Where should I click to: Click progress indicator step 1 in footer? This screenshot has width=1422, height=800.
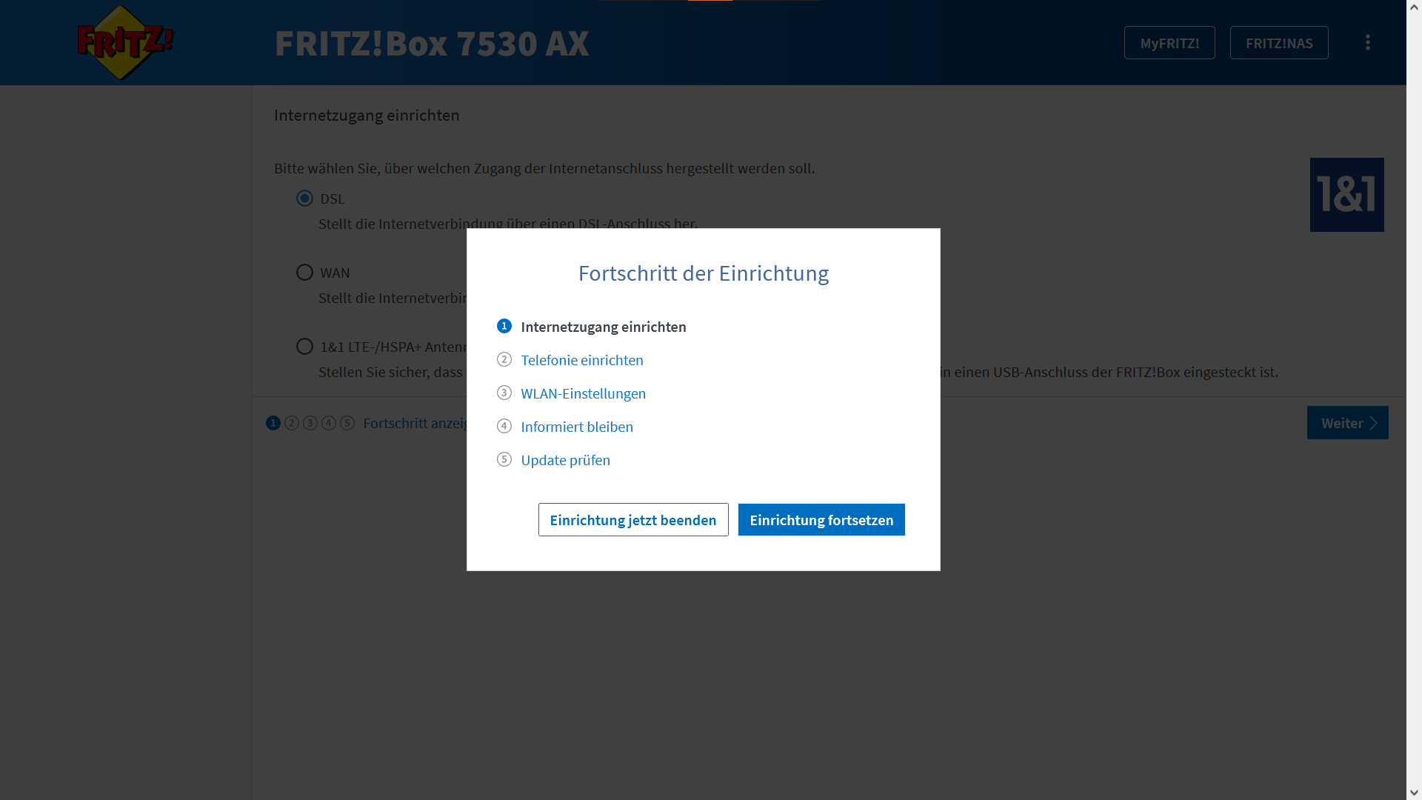pos(273,423)
